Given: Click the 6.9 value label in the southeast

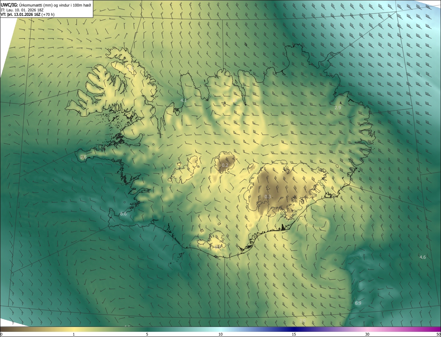Looking at the screenshot, I should (x=358, y=303).
